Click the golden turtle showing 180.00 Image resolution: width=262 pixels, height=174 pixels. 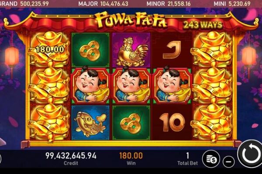[49, 49]
